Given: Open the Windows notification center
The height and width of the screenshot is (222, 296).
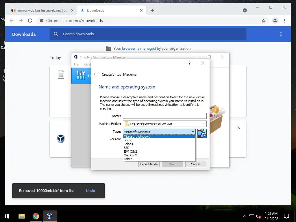Looking at the screenshot, I should point(286,216).
